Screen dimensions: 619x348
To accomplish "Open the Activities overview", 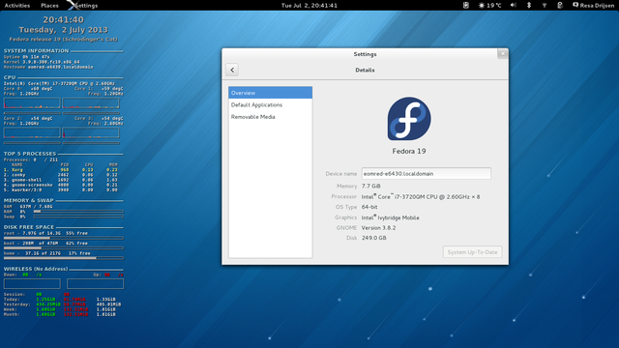I will [17, 6].
